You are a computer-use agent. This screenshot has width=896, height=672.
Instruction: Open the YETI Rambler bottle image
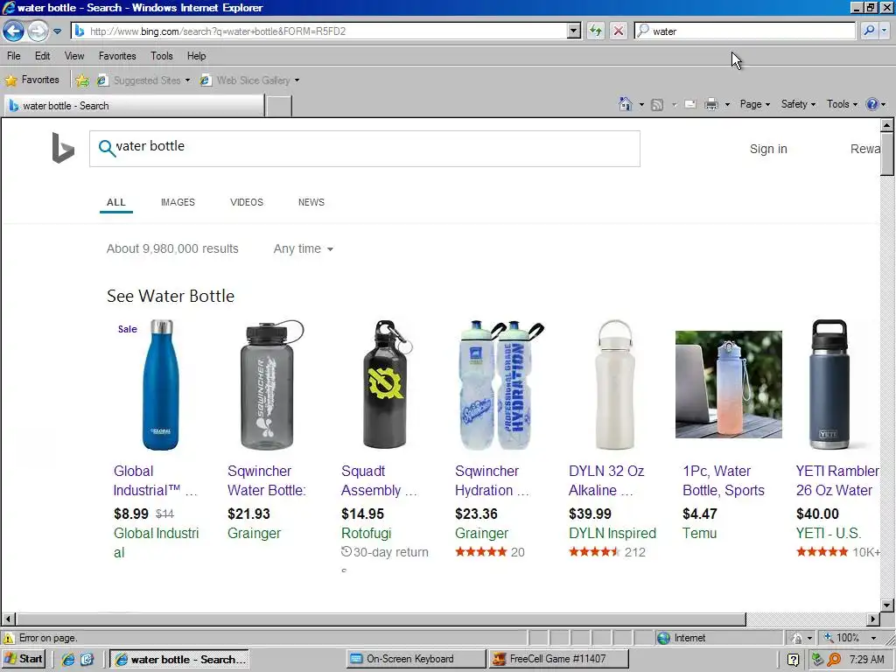(829, 385)
